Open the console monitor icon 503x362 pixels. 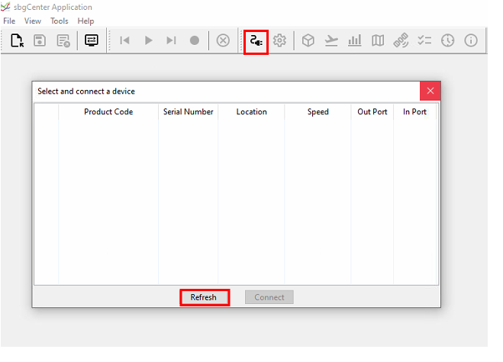91,40
